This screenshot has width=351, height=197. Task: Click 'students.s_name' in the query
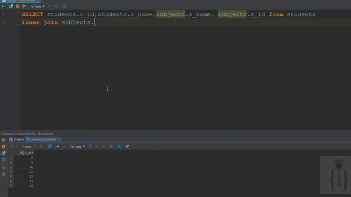tap(125, 15)
